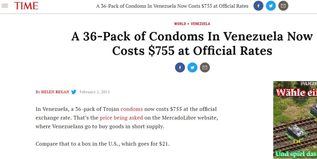Image resolution: width=317 pixels, height=159 pixels.
Task: Click the "February 5, 2015" publication date
Action: coord(94,92)
